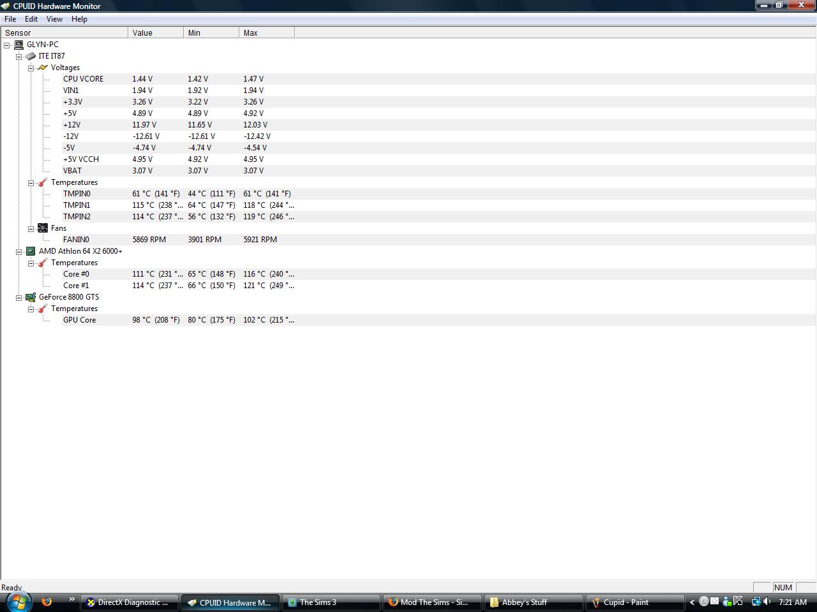Click the GeForce 8800 GTS graphics card icon

[x=31, y=297]
